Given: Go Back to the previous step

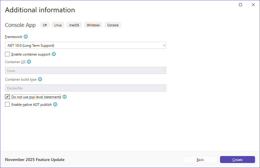Looking at the screenshot, I should [200, 160].
